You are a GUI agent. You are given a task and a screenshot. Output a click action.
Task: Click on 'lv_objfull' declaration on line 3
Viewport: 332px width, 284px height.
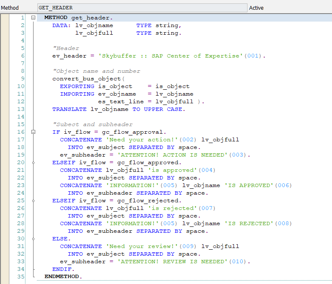click(x=94, y=33)
